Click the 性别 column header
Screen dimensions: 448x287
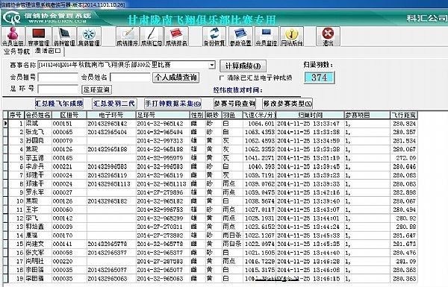click(x=197, y=115)
